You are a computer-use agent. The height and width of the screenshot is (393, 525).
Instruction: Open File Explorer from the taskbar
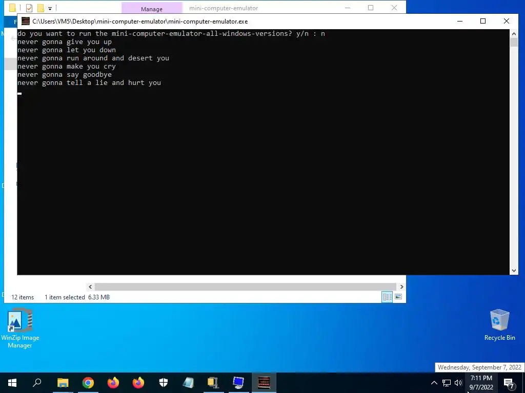tap(63, 383)
